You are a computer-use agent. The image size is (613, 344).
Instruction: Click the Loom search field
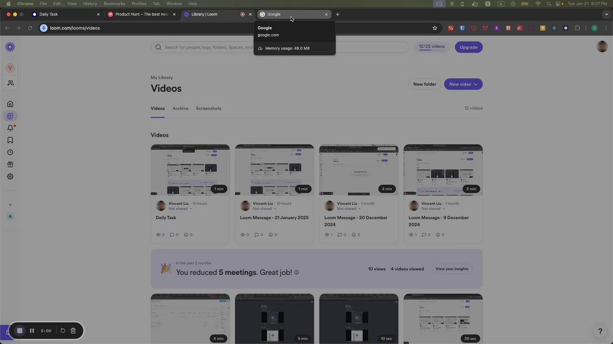coord(280,47)
